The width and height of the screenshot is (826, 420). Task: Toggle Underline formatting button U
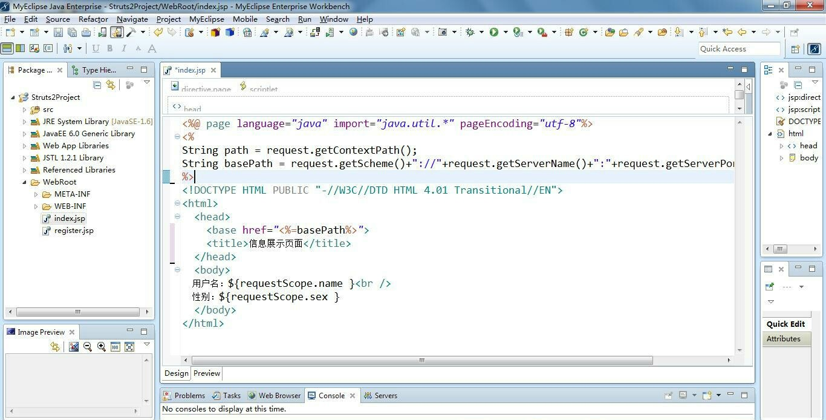(x=96, y=48)
